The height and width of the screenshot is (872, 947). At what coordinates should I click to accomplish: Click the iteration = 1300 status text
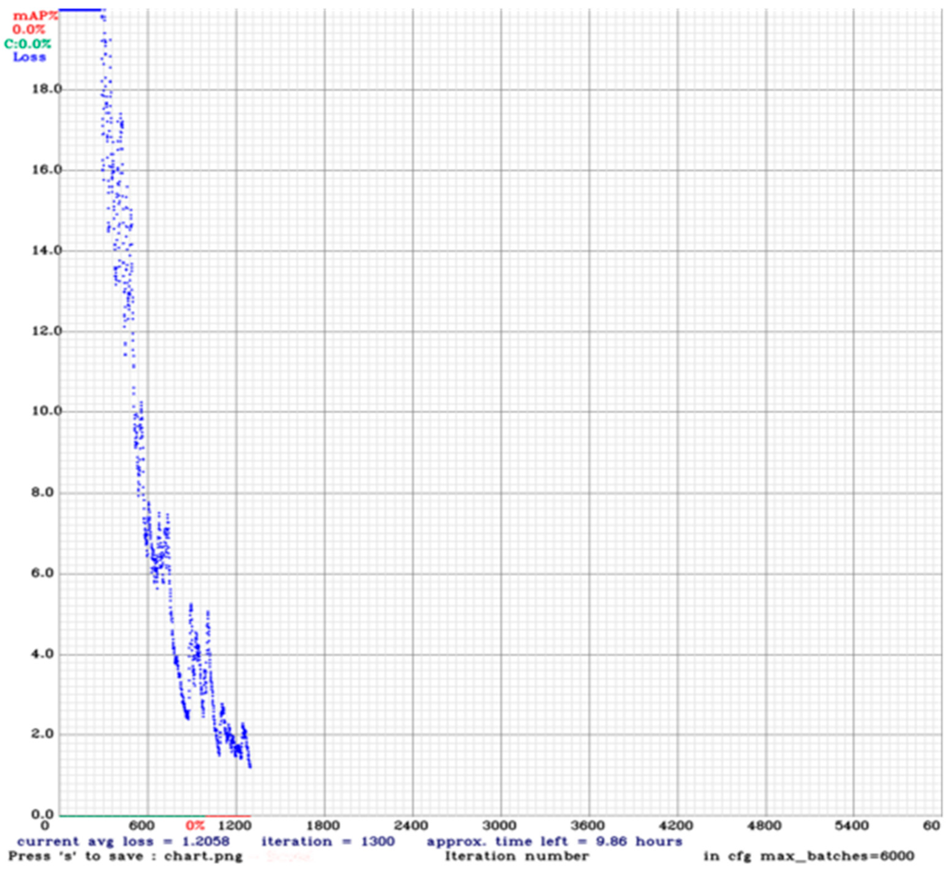coord(328,841)
